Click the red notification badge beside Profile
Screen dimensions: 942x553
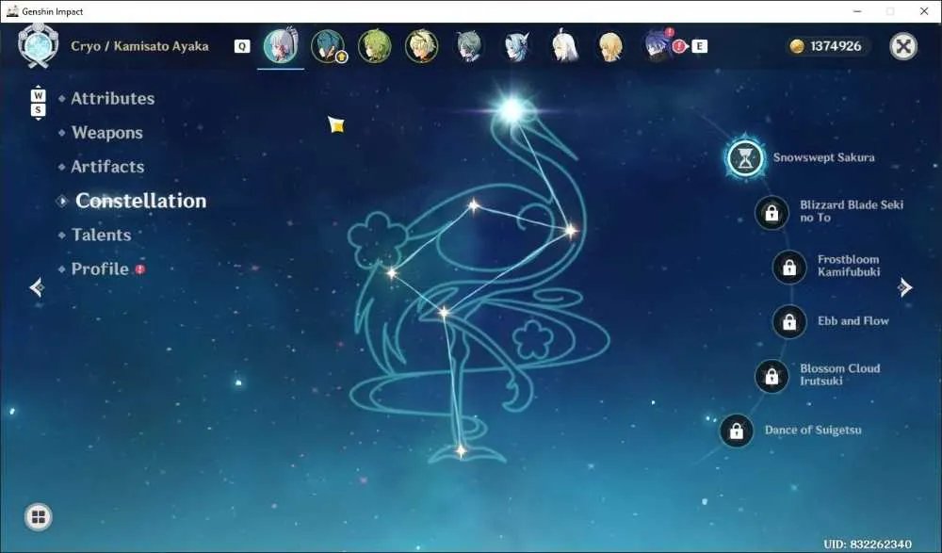click(x=140, y=269)
